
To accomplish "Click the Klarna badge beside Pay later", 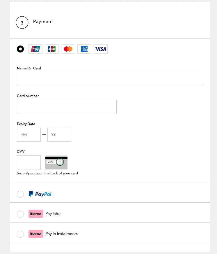I will tap(36, 214).
